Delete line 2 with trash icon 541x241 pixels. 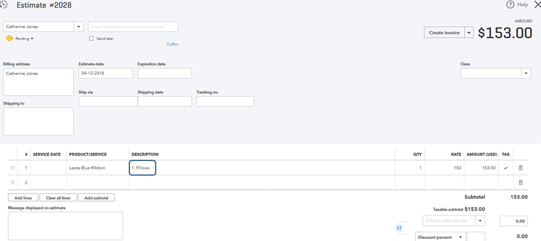[520, 183]
